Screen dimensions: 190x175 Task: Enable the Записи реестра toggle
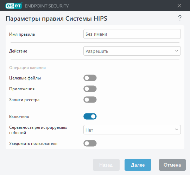pyautogui.click(x=90, y=100)
